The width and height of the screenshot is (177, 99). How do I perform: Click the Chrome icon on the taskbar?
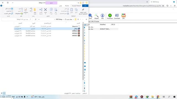click(x=158, y=97)
